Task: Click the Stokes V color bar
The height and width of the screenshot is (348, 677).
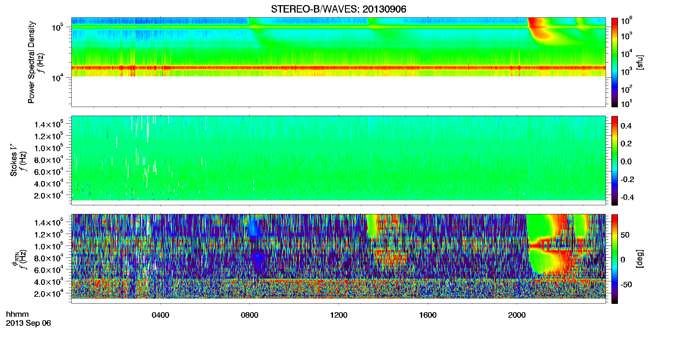Action: [614, 160]
